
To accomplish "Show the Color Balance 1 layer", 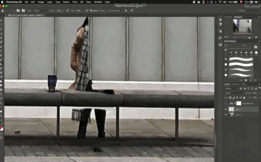I will point(226,103).
